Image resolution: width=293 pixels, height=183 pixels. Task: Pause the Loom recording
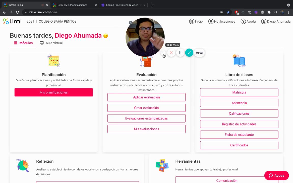click(x=180, y=53)
